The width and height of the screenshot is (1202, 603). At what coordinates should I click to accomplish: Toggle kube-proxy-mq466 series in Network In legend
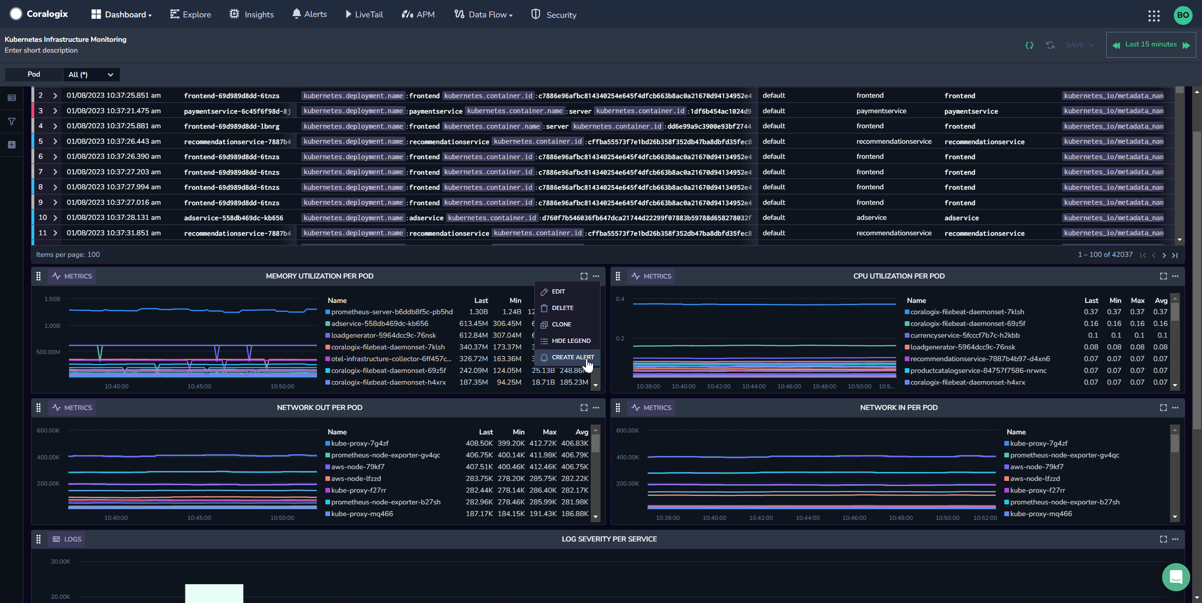point(1038,514)
